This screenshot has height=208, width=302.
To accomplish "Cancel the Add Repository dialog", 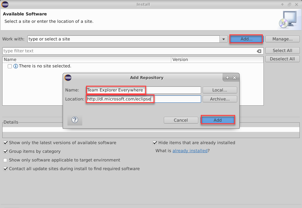I will pos(181,120).
